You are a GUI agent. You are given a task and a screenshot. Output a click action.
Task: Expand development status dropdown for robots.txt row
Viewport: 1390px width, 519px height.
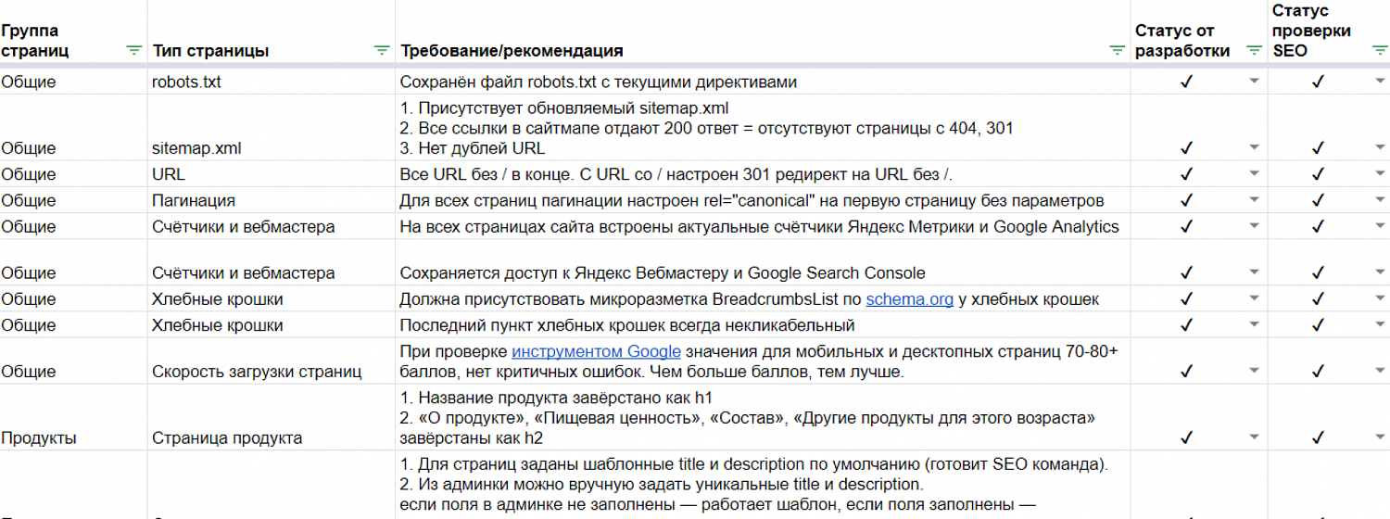(1254, 82)
